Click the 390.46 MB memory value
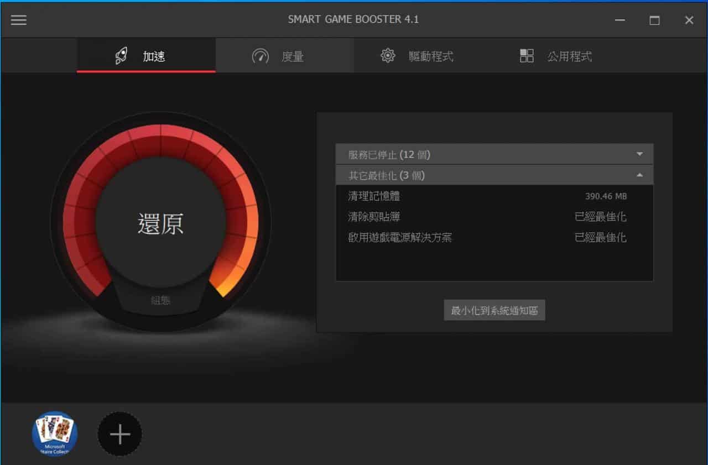708x465 pixels. pyautogui.click(x=606, y=196)
